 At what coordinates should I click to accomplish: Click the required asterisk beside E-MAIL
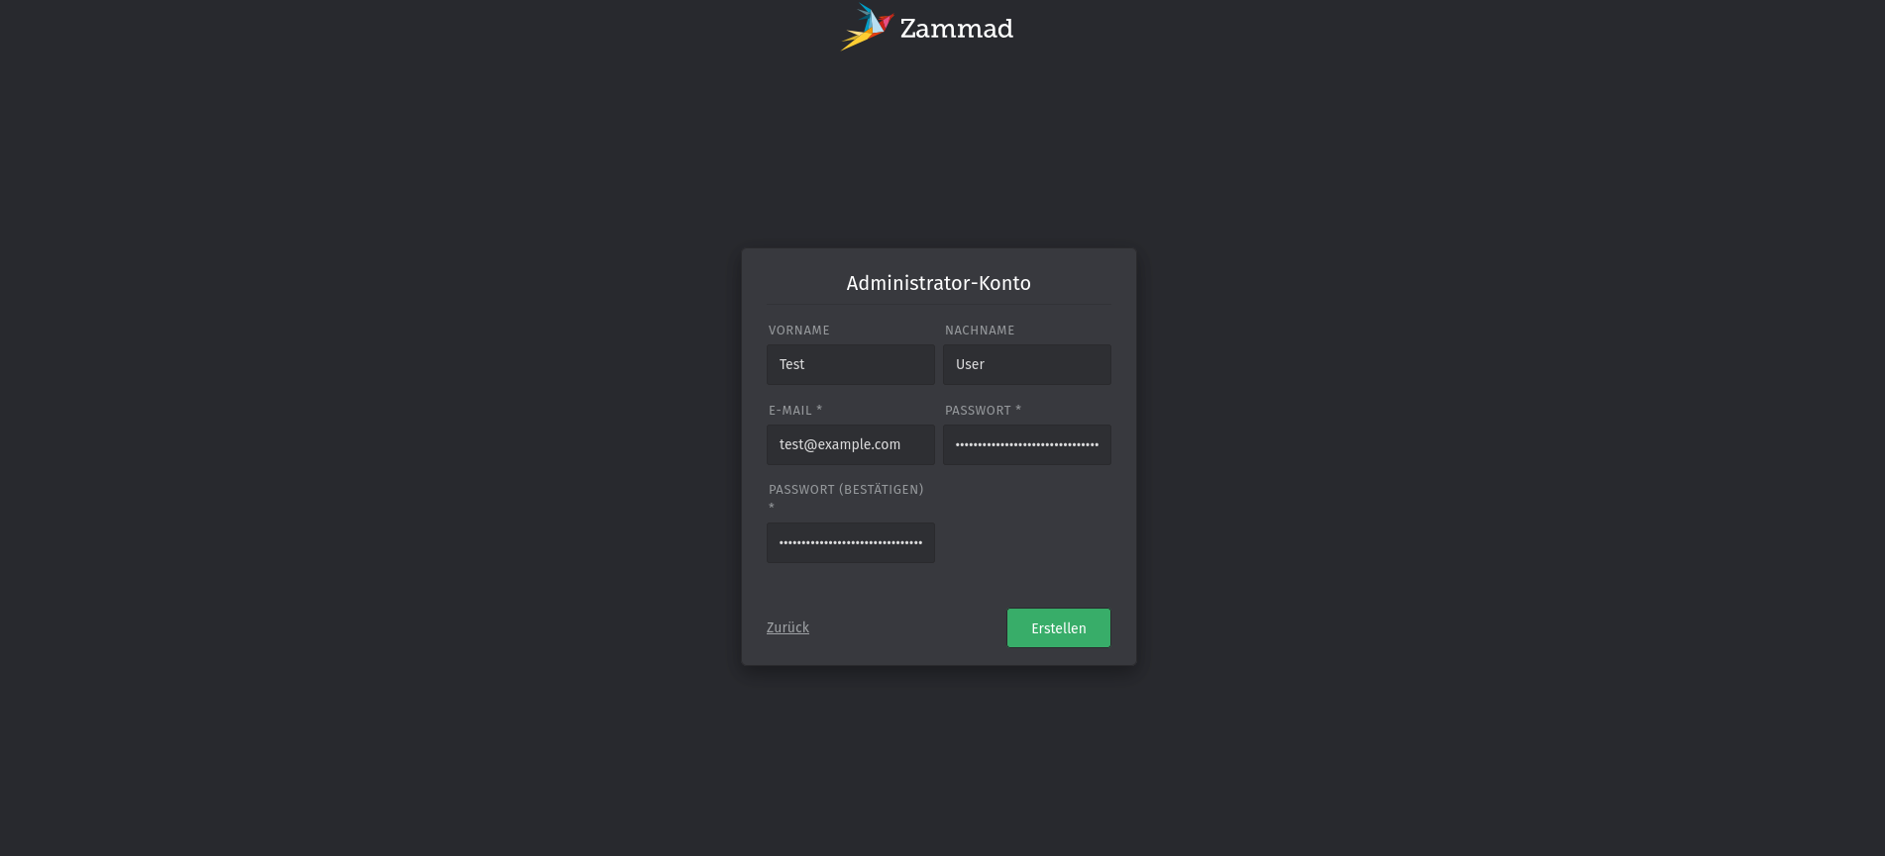[x=819, y=410]
